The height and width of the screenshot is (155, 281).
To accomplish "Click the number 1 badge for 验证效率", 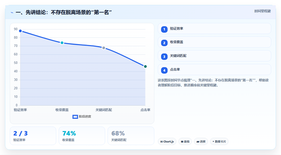I will [x=164, y=29].
